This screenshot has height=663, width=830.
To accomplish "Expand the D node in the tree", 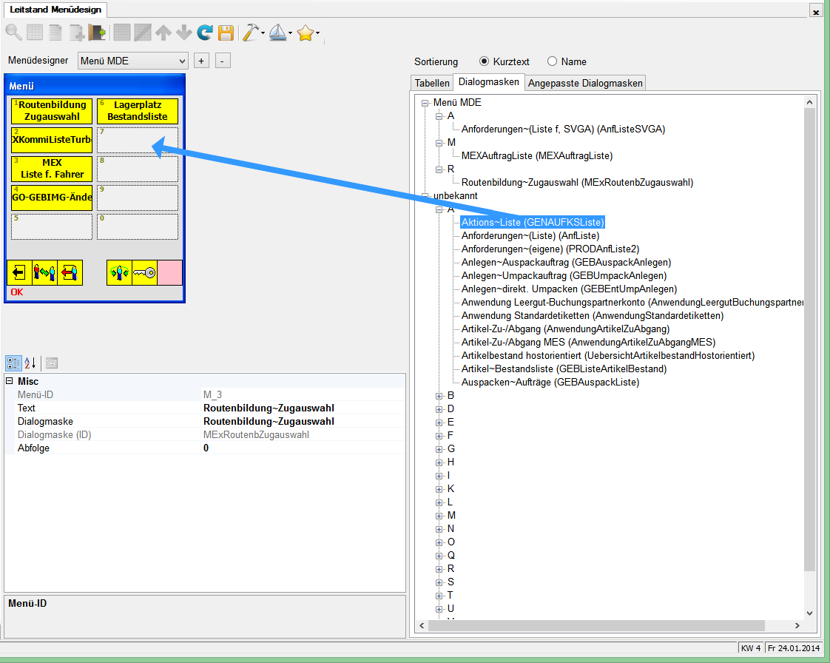I will tap(439, 409).
